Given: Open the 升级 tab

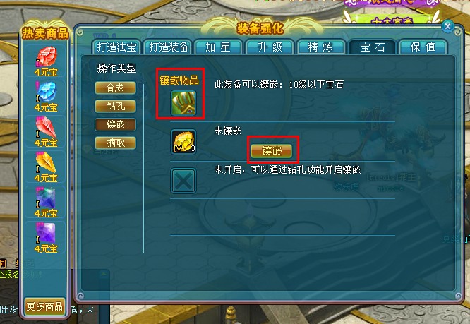Looking at the screenshot, I should click(x=270, y=47).
